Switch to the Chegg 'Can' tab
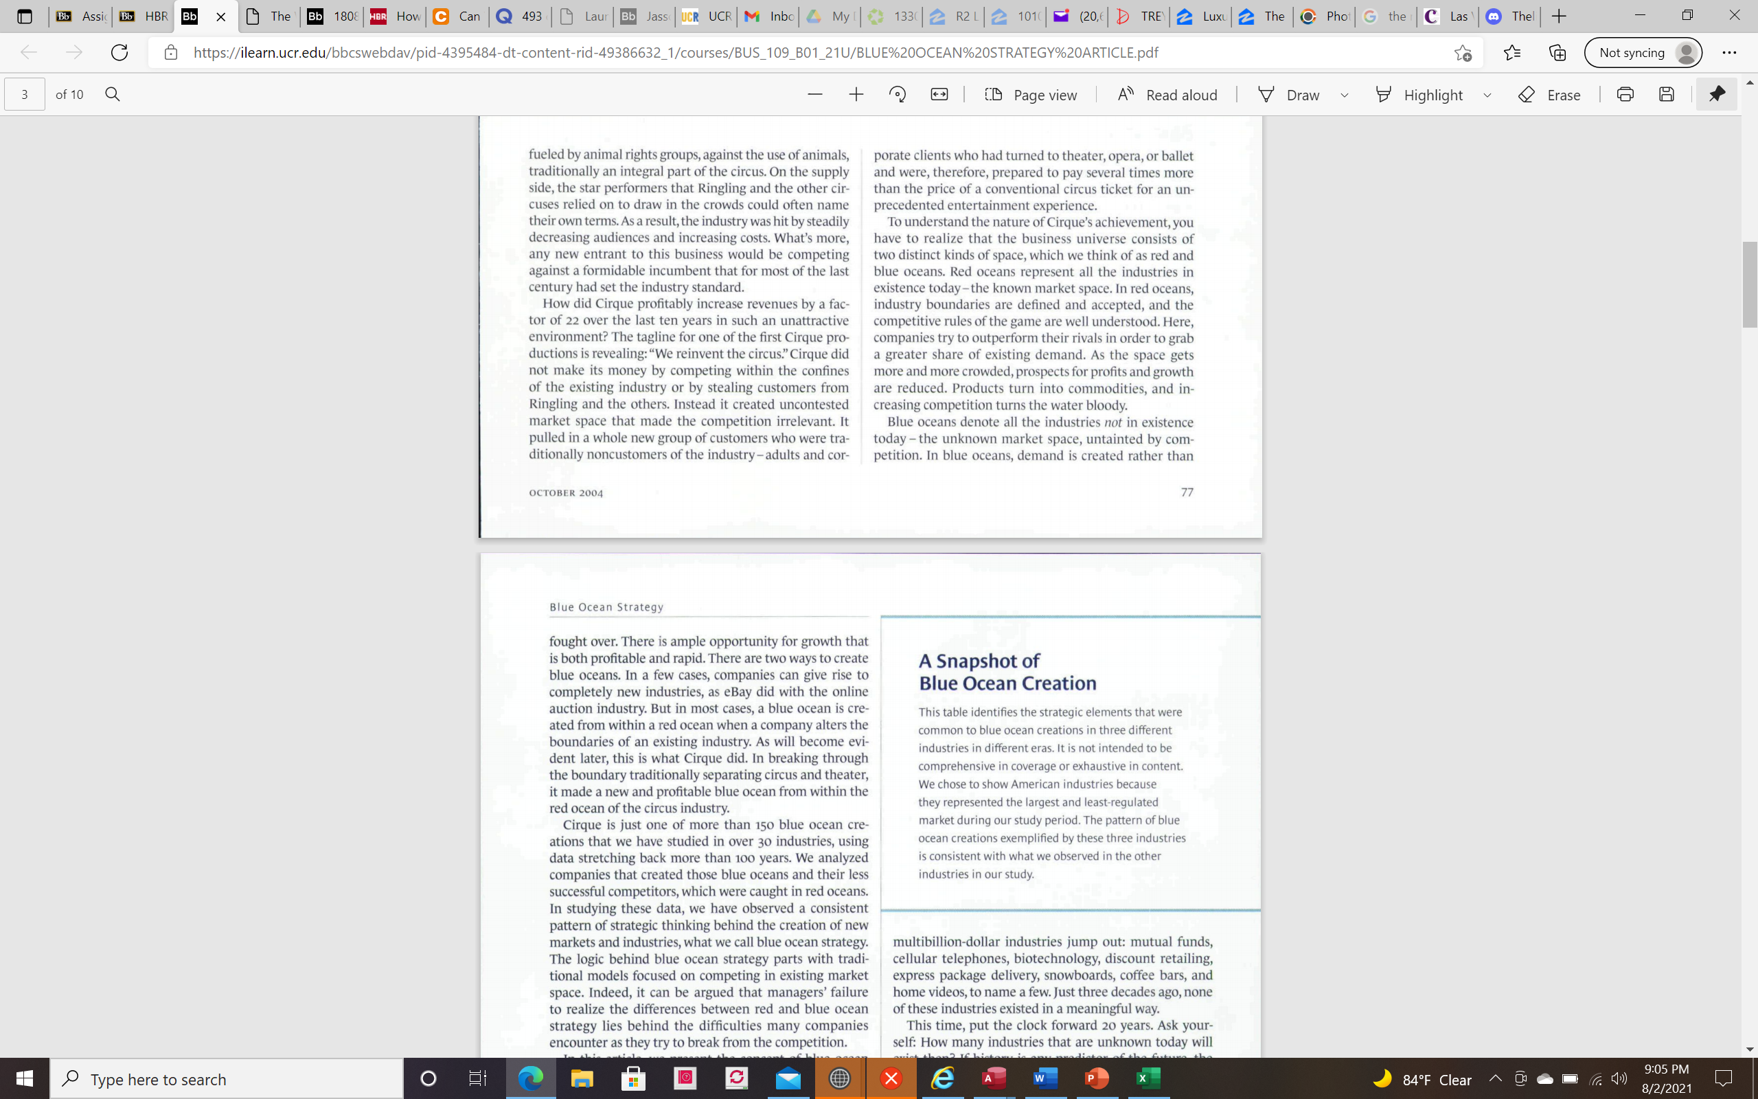Image resolution: width=1758 pixels, height=1099 pixels. coord(457,16)
